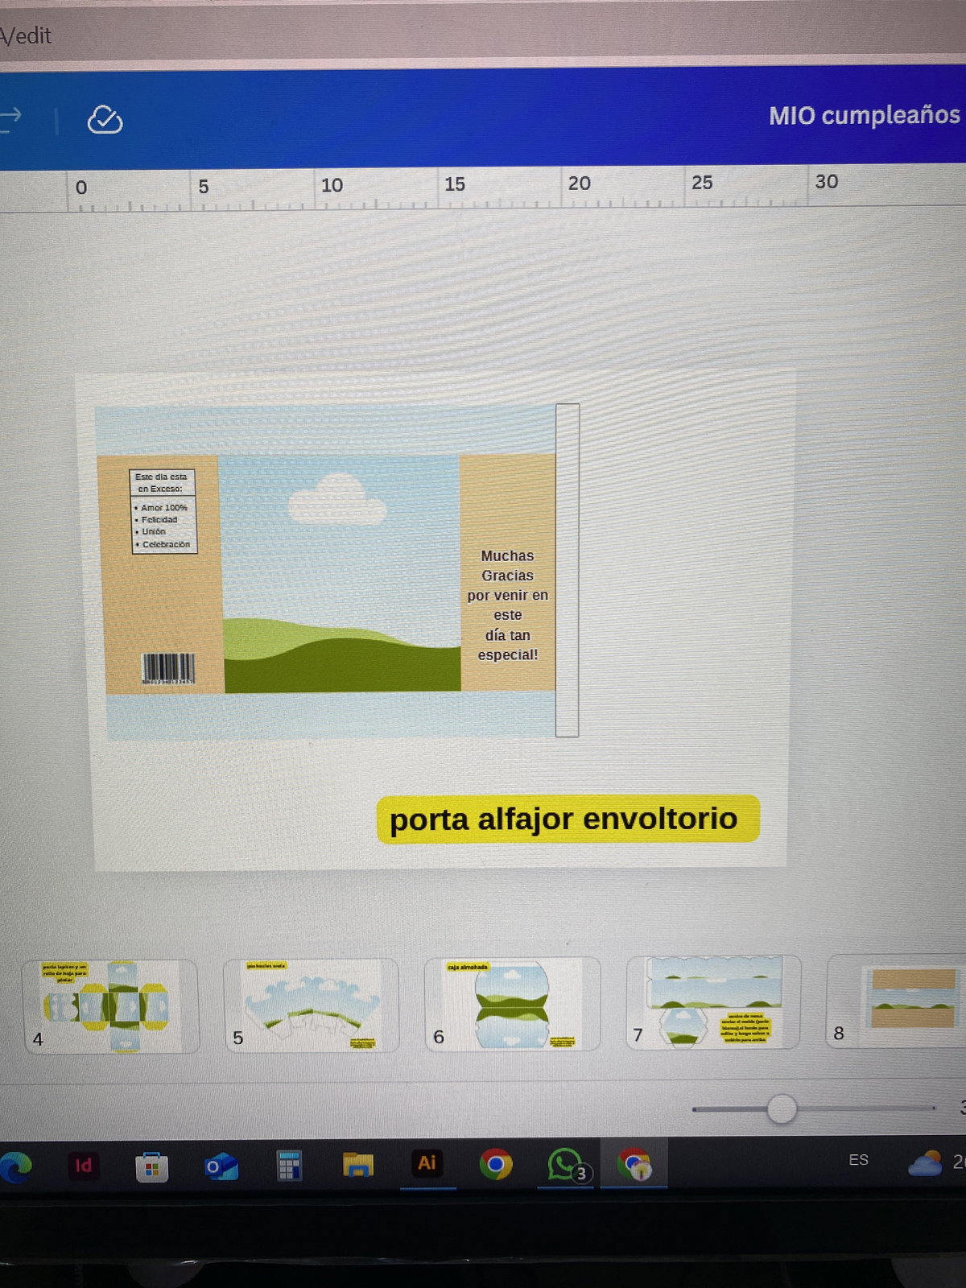The height and width of the screenshot is (1288, 966).
Task: Click the zoom slider handle
Action: click(781, 1108)
